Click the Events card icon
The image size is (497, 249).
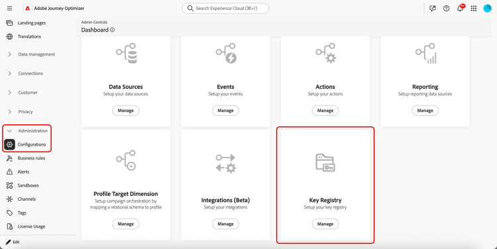[227, 54]
